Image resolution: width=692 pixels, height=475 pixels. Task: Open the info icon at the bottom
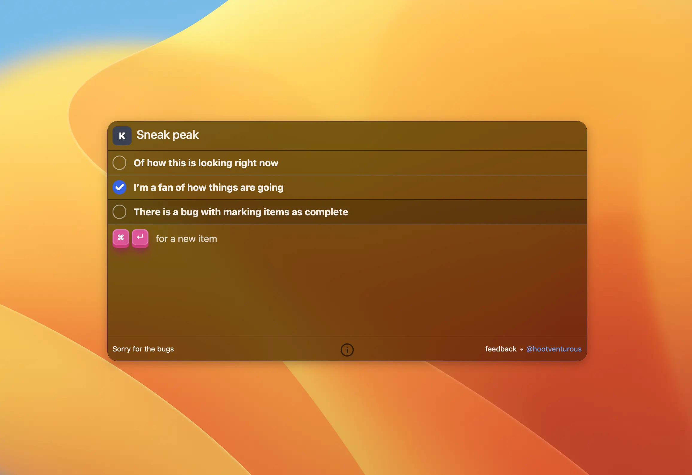pos(347,350)
